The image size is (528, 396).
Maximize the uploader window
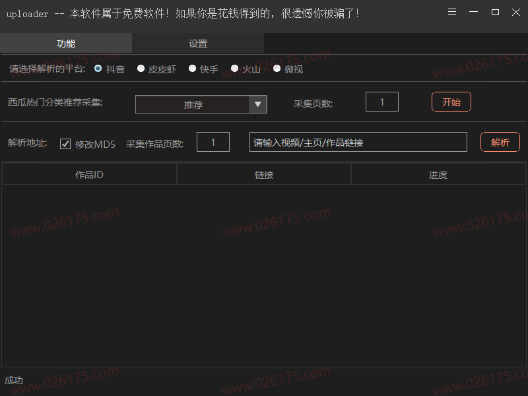coord(495,12)
